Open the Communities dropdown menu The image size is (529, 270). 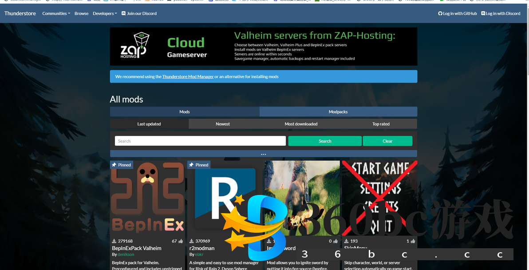click(56, 14)
